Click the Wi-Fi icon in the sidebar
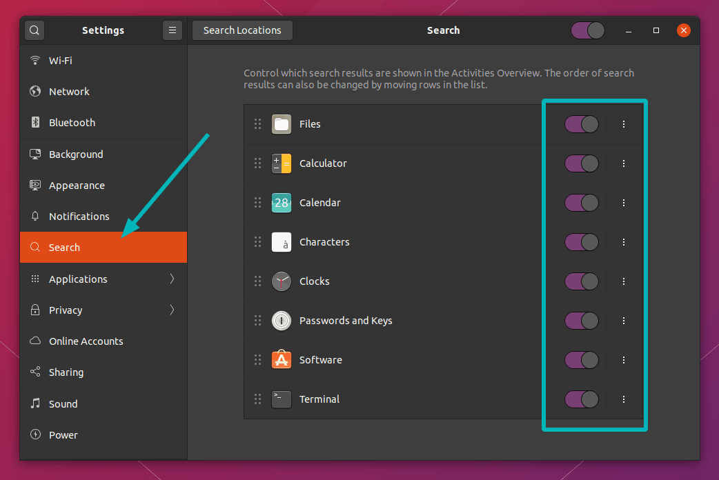 click(x=35, y=60)
